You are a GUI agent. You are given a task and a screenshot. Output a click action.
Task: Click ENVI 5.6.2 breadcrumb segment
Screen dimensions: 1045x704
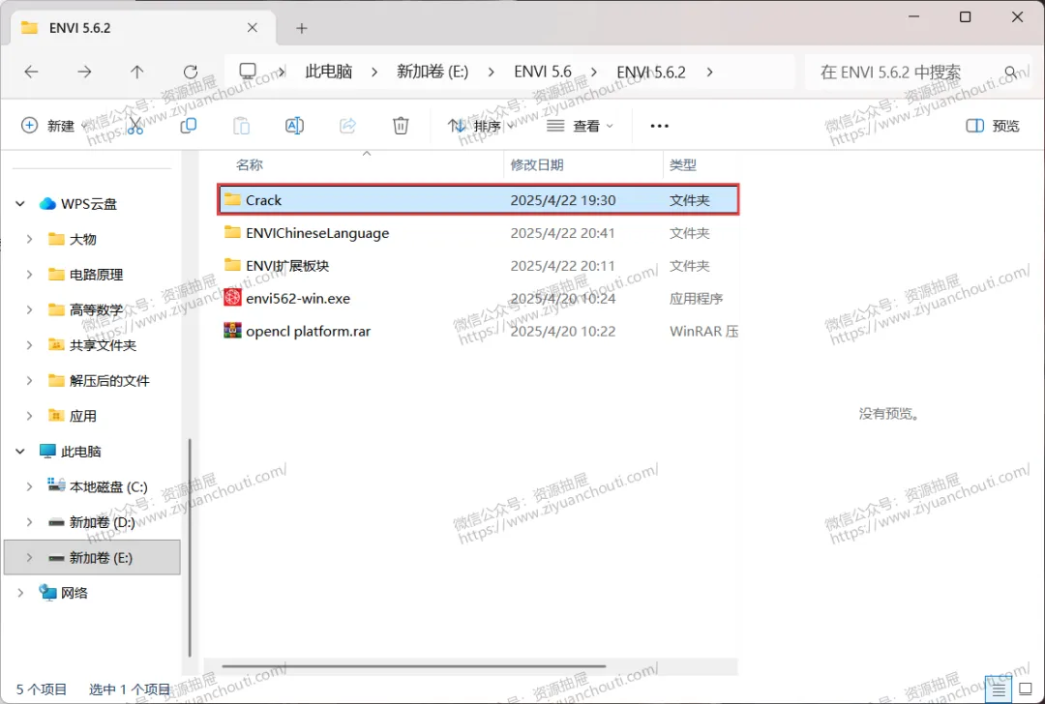tap(651, 72)
